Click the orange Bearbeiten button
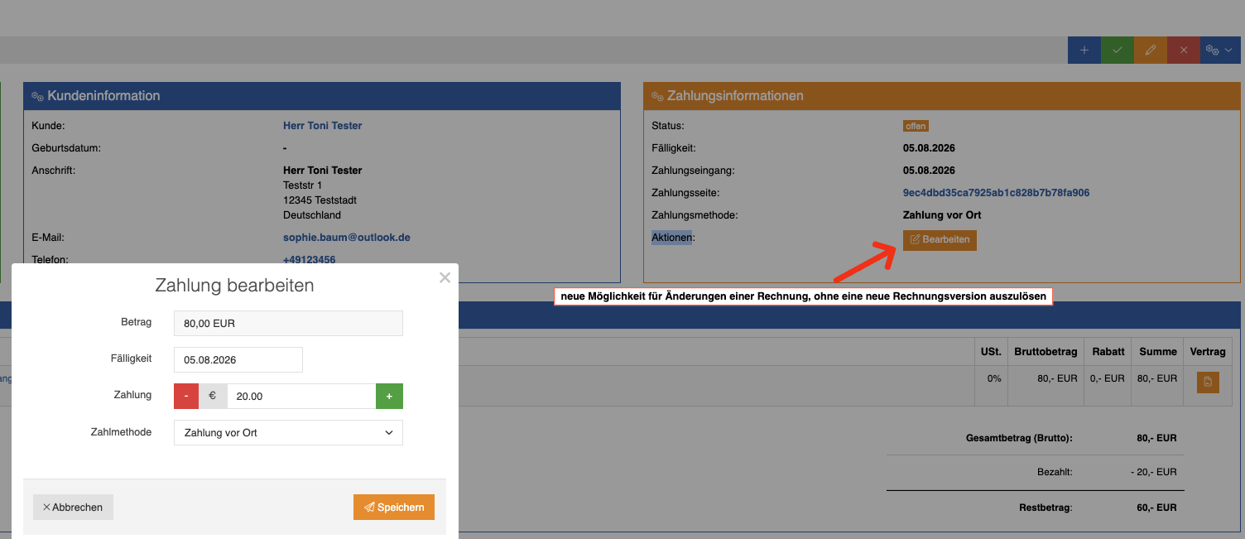 940,240
